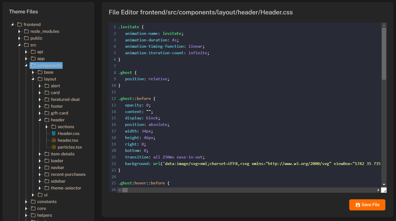Expand the item-details tree node
This screenshot has height=221, width=396.
click(x=39, y=154)
